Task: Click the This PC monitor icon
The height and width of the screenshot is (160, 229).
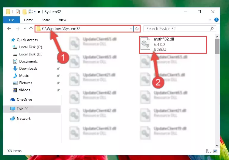Action: tap(13, 109)
